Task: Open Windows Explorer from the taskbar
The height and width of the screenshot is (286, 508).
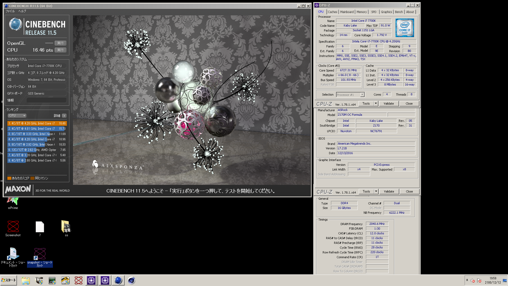Action: pos(26,280)
